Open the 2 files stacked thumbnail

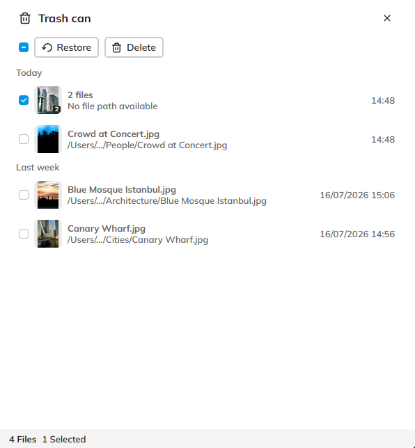point(48,100)
